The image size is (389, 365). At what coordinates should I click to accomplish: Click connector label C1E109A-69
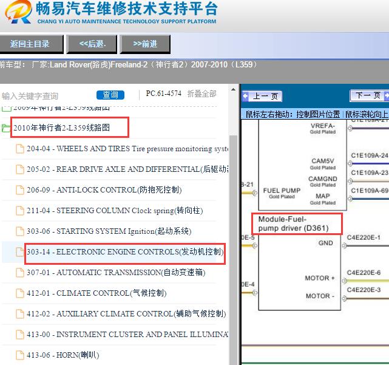tap(370, 191)
